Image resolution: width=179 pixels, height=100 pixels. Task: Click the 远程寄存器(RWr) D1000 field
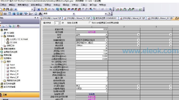[x=92, y=56]
